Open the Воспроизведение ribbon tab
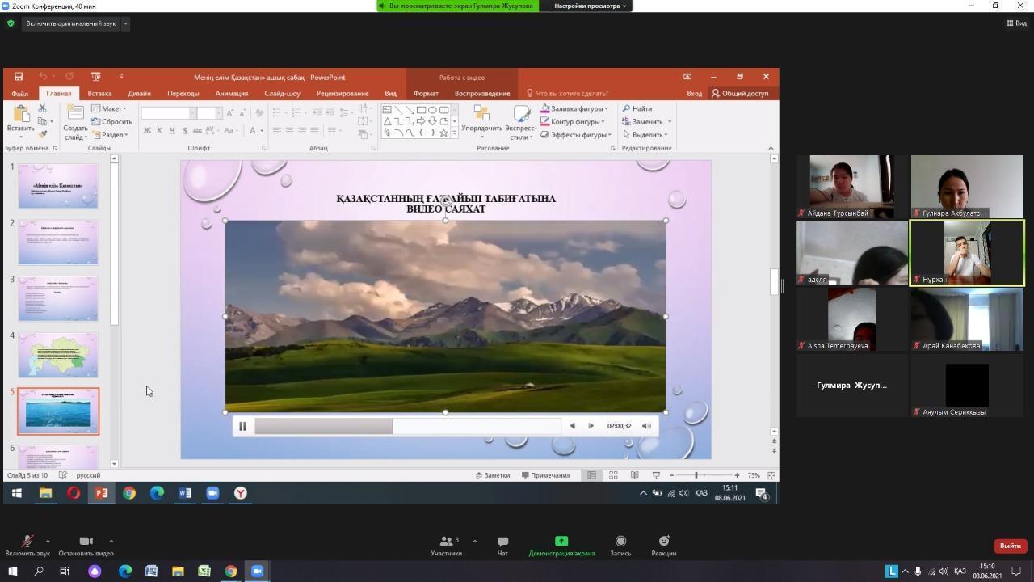This screenshot has width=1034, height=582. pyautogui.click(x=482, y=93)
